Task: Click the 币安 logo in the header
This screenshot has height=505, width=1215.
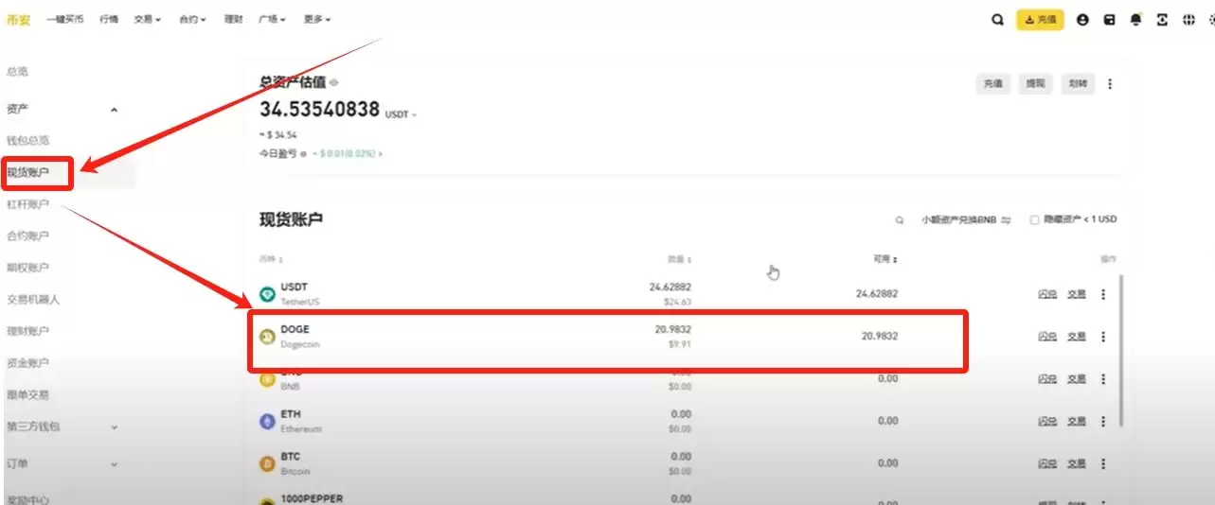Action: pyautogui.click(x=18, y=19)
